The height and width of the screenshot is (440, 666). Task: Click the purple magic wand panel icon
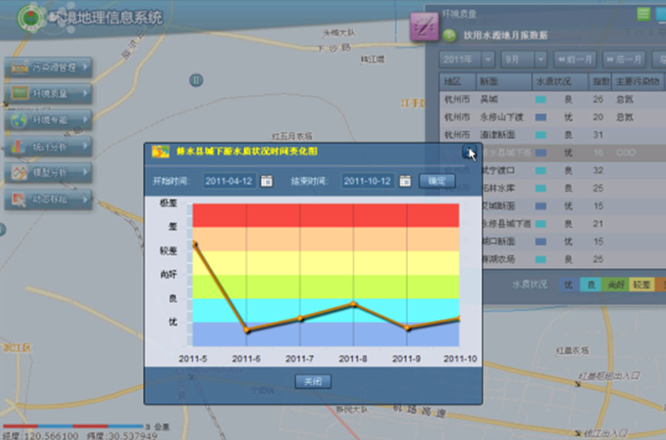pos(424,27)
